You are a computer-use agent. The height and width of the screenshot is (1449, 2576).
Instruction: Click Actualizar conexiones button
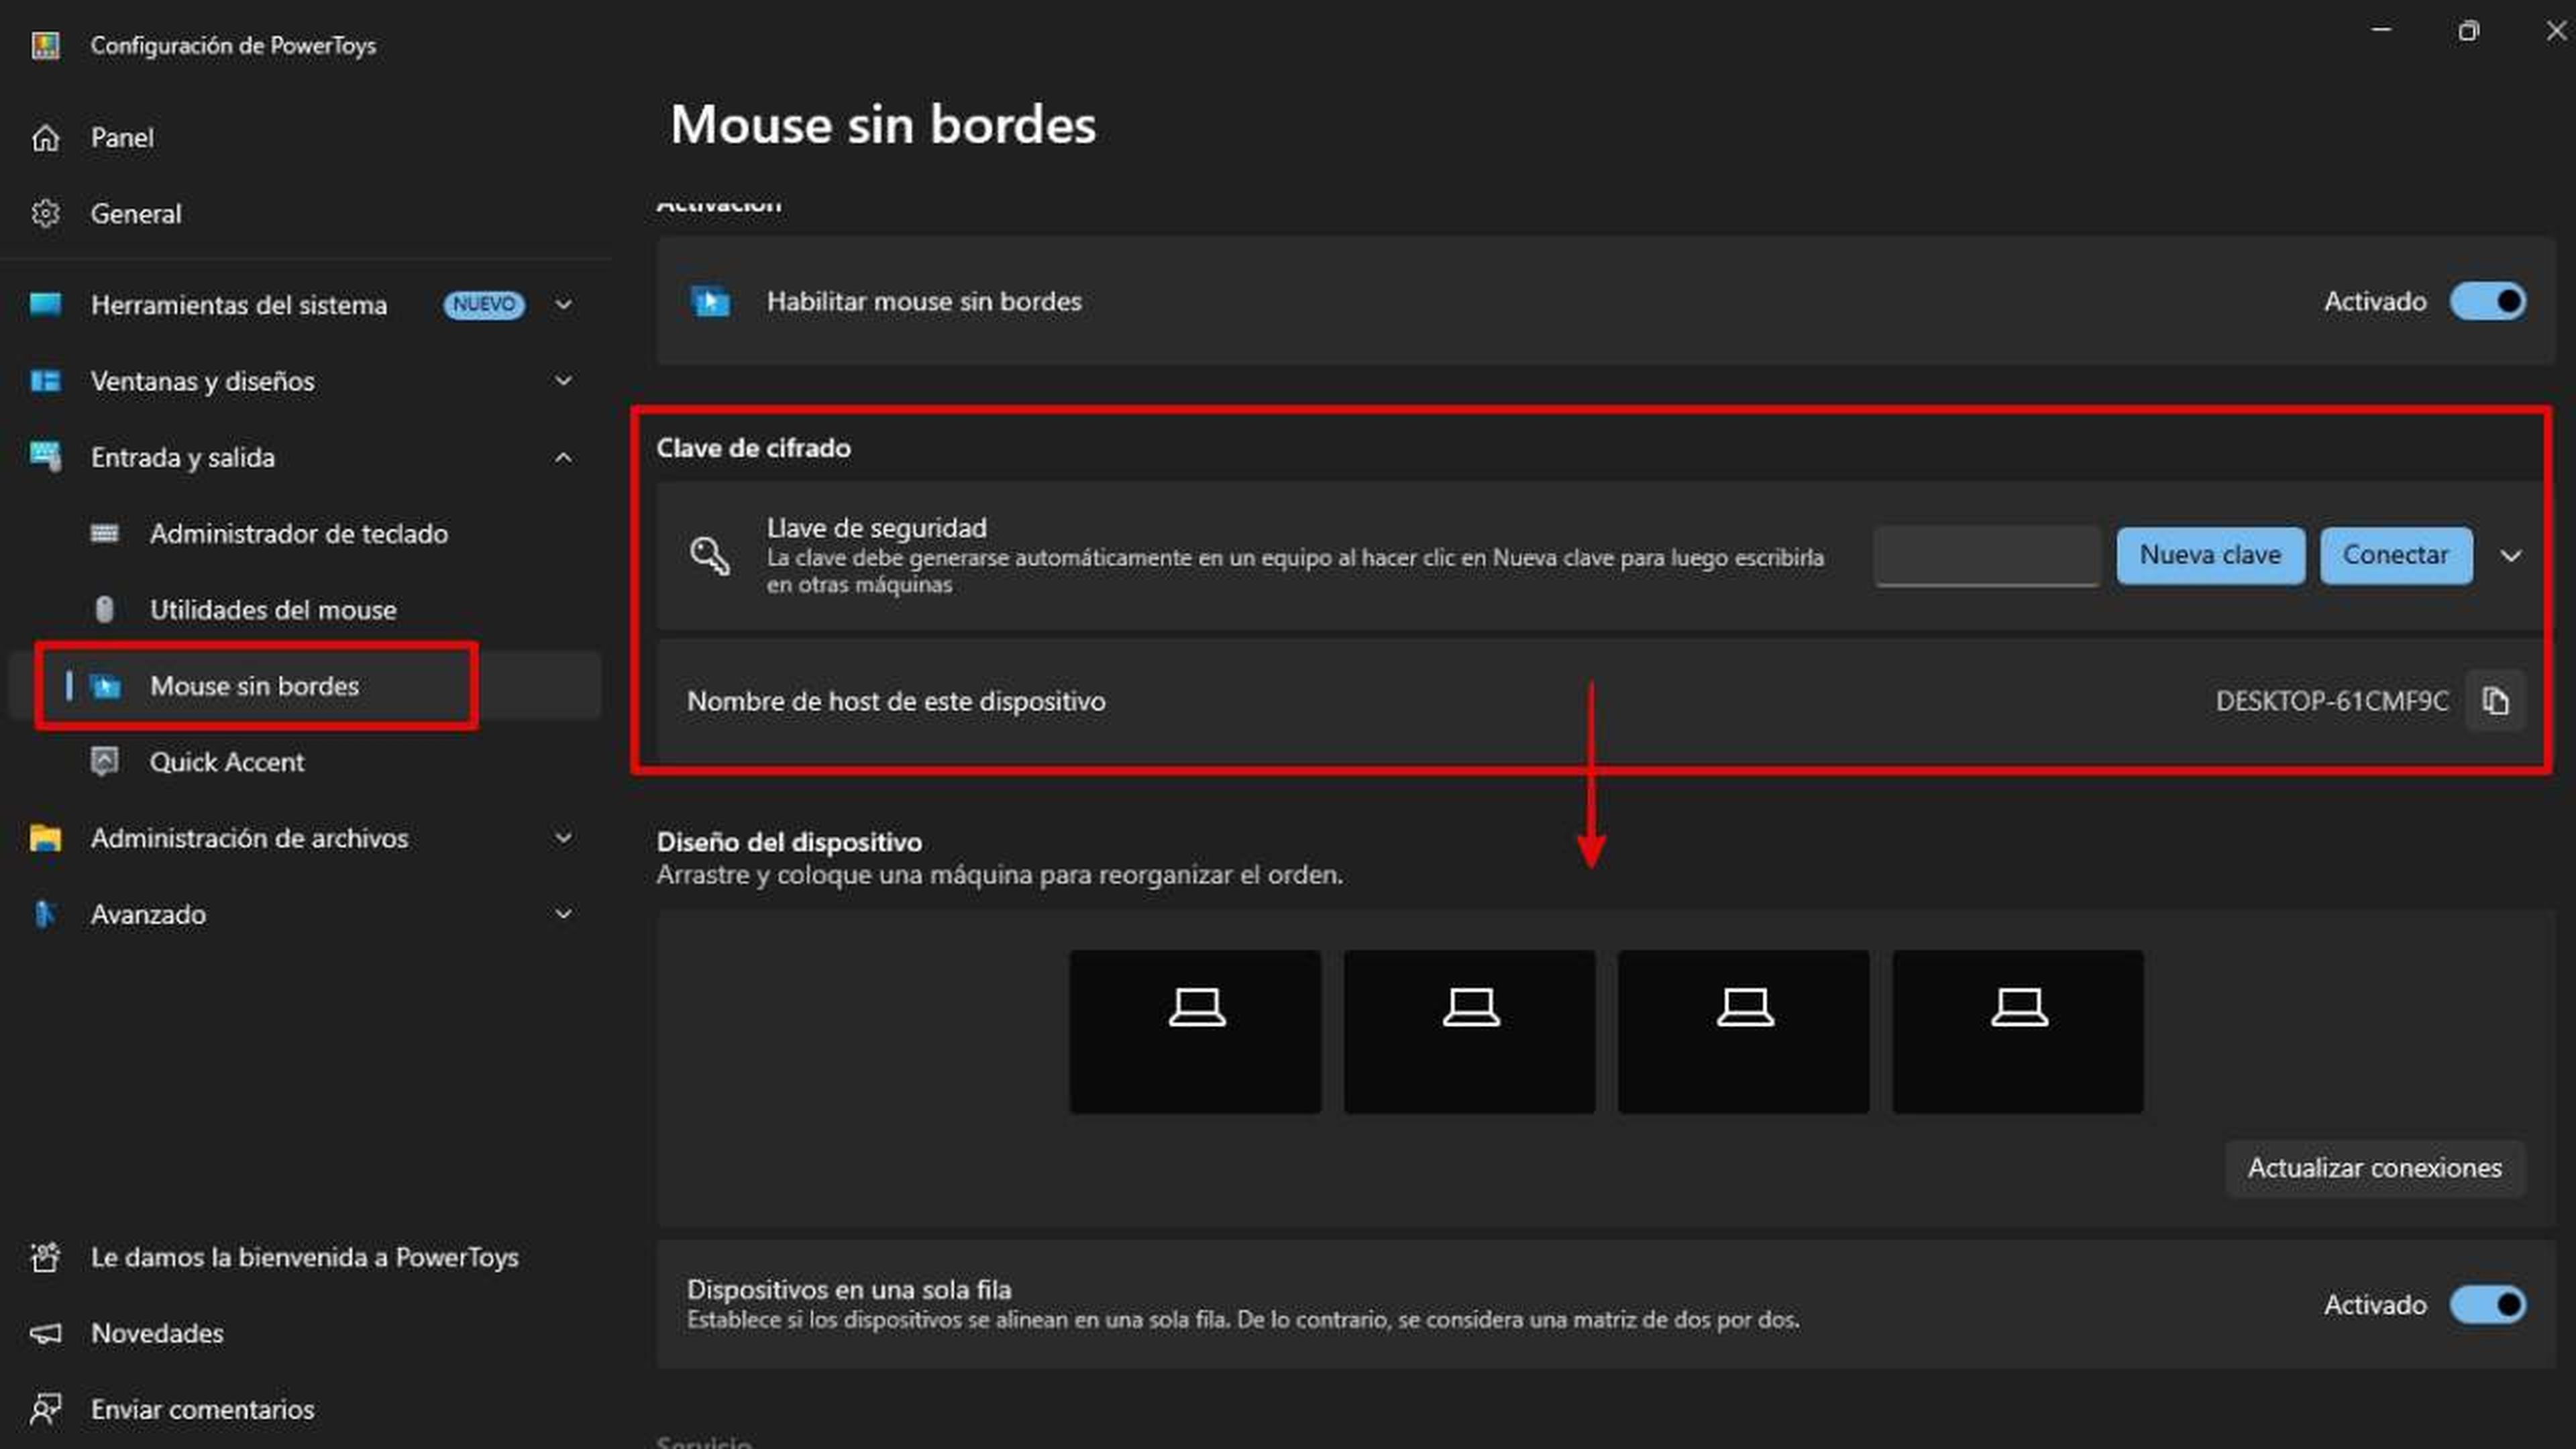(2375, 1168)
